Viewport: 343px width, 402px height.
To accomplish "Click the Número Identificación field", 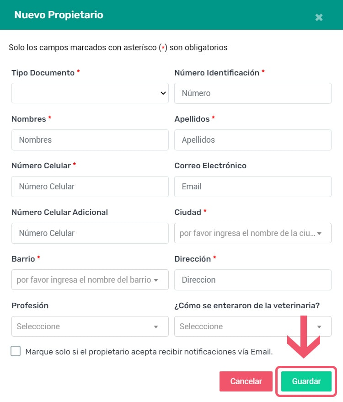I will (253, 93).
